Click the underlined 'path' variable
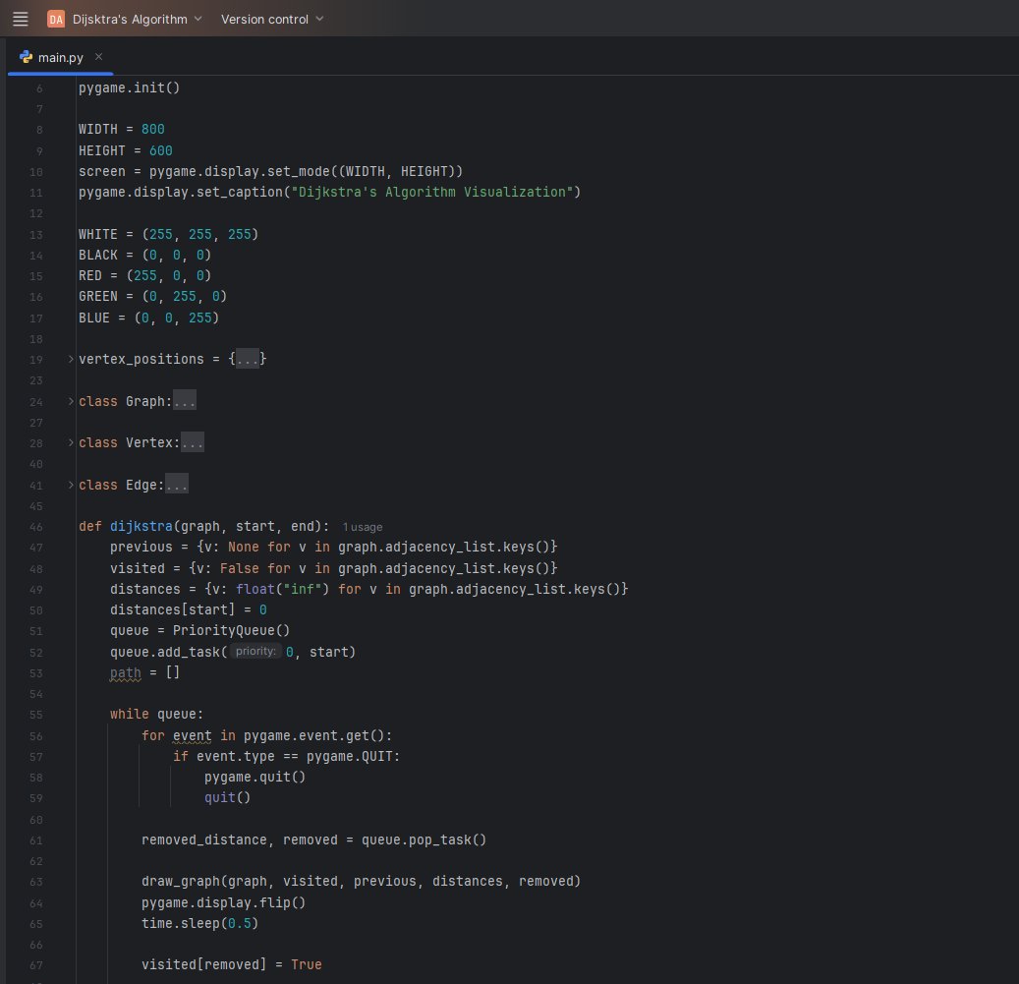 126,672
